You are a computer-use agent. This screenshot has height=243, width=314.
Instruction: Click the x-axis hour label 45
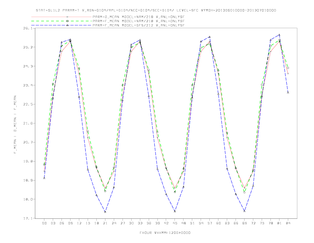coord(175,223)
